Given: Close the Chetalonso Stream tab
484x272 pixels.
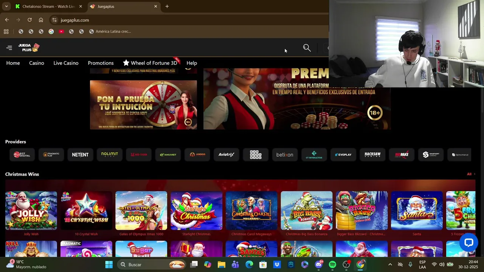Looking at the screenshot, I should [x=81, y=6].
